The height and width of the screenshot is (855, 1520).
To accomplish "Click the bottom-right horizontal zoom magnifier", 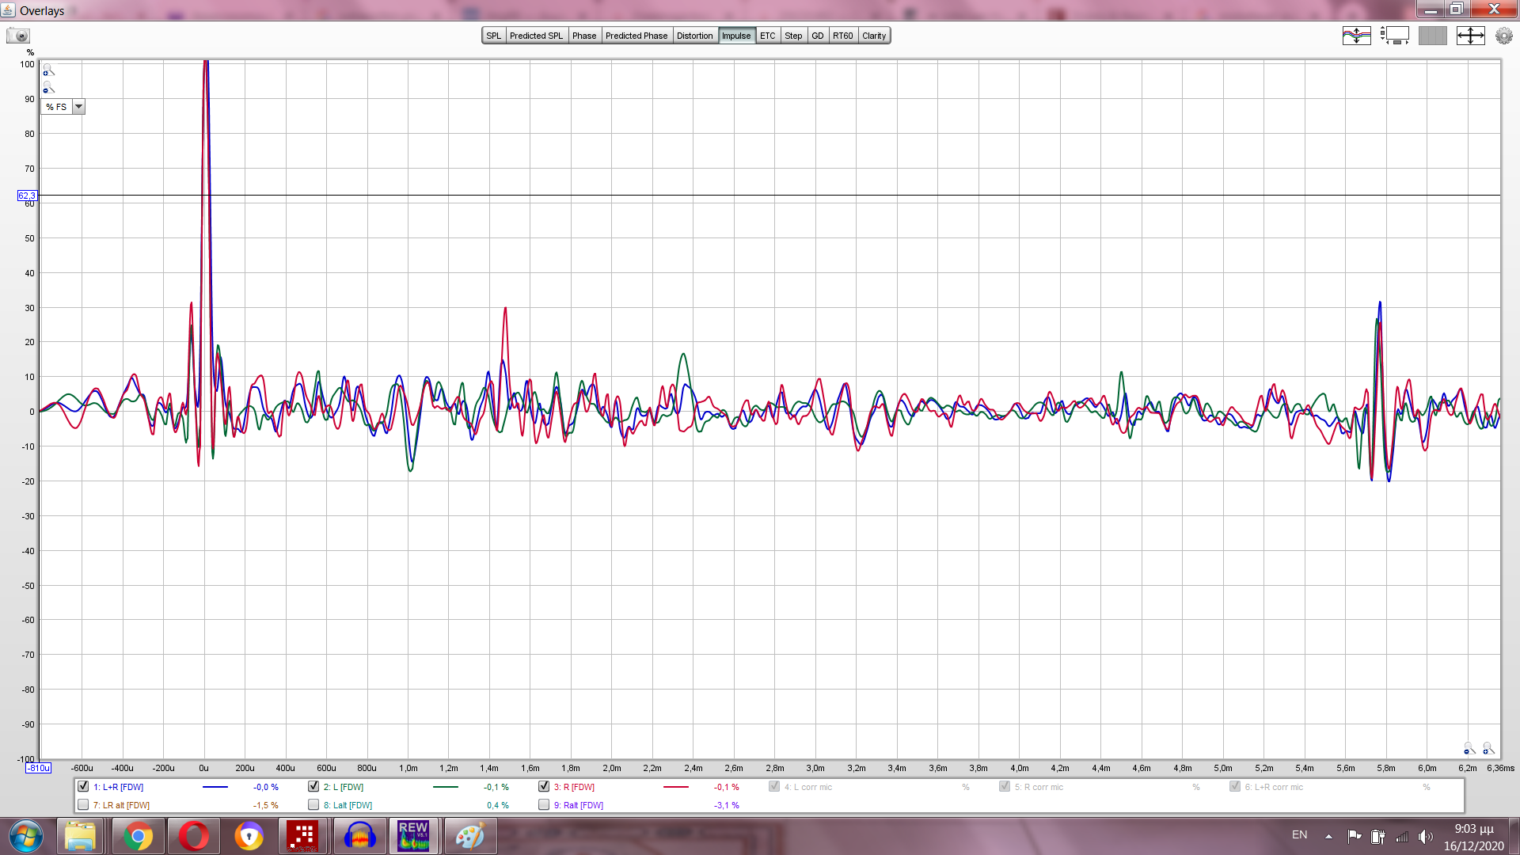I will (x=1488, y=748).
